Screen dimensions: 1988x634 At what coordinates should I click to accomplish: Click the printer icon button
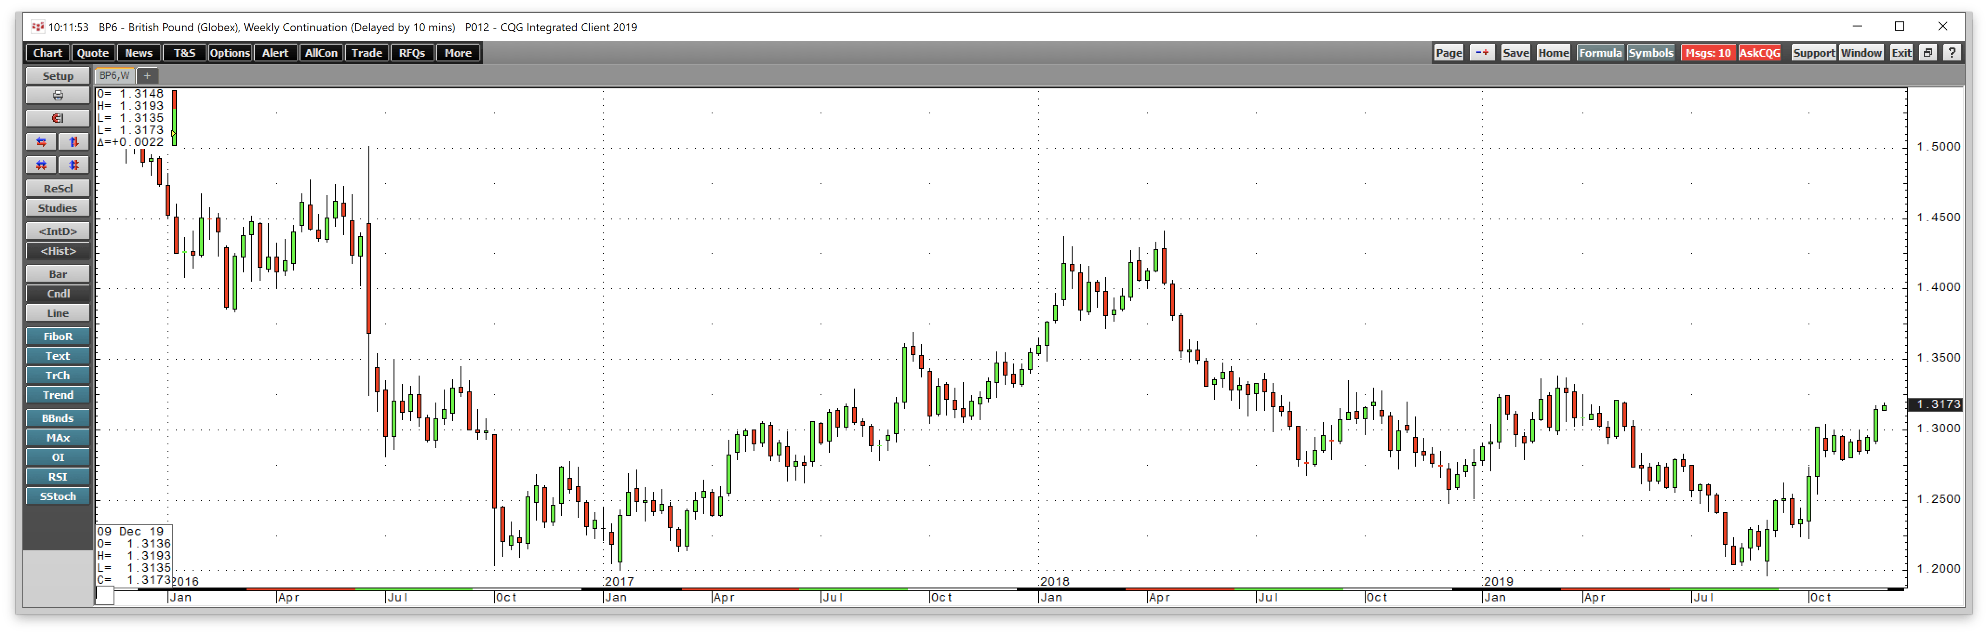pyautogui.click(x=58, y=96)
